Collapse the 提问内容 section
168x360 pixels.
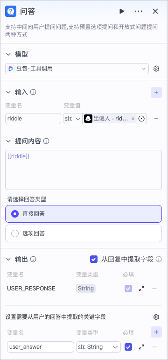pyautogui.click(x=8, y=141)
